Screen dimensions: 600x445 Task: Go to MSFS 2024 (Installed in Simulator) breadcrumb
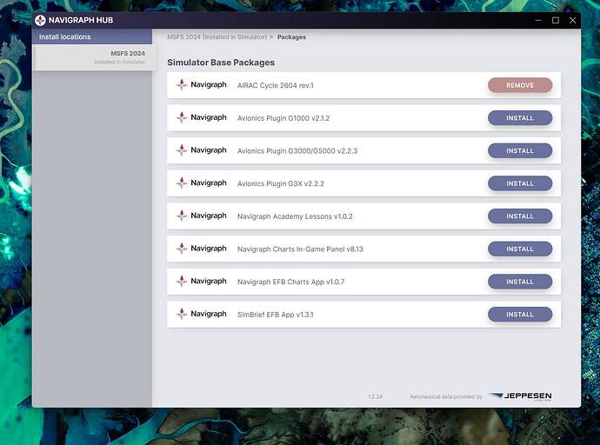coord(217,37)
